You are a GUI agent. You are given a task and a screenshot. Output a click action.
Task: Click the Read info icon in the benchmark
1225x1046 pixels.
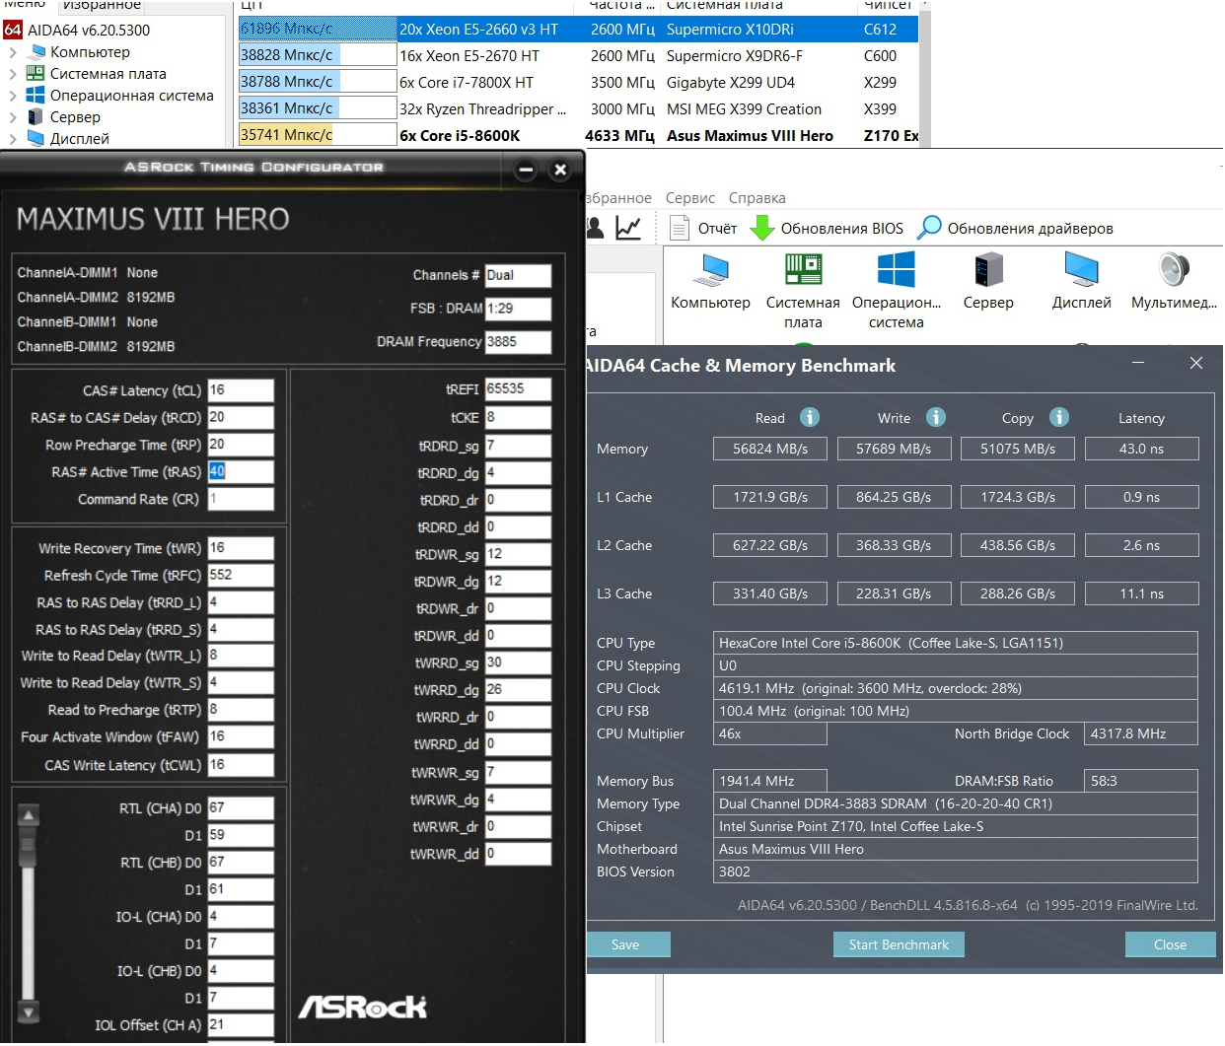810,417
